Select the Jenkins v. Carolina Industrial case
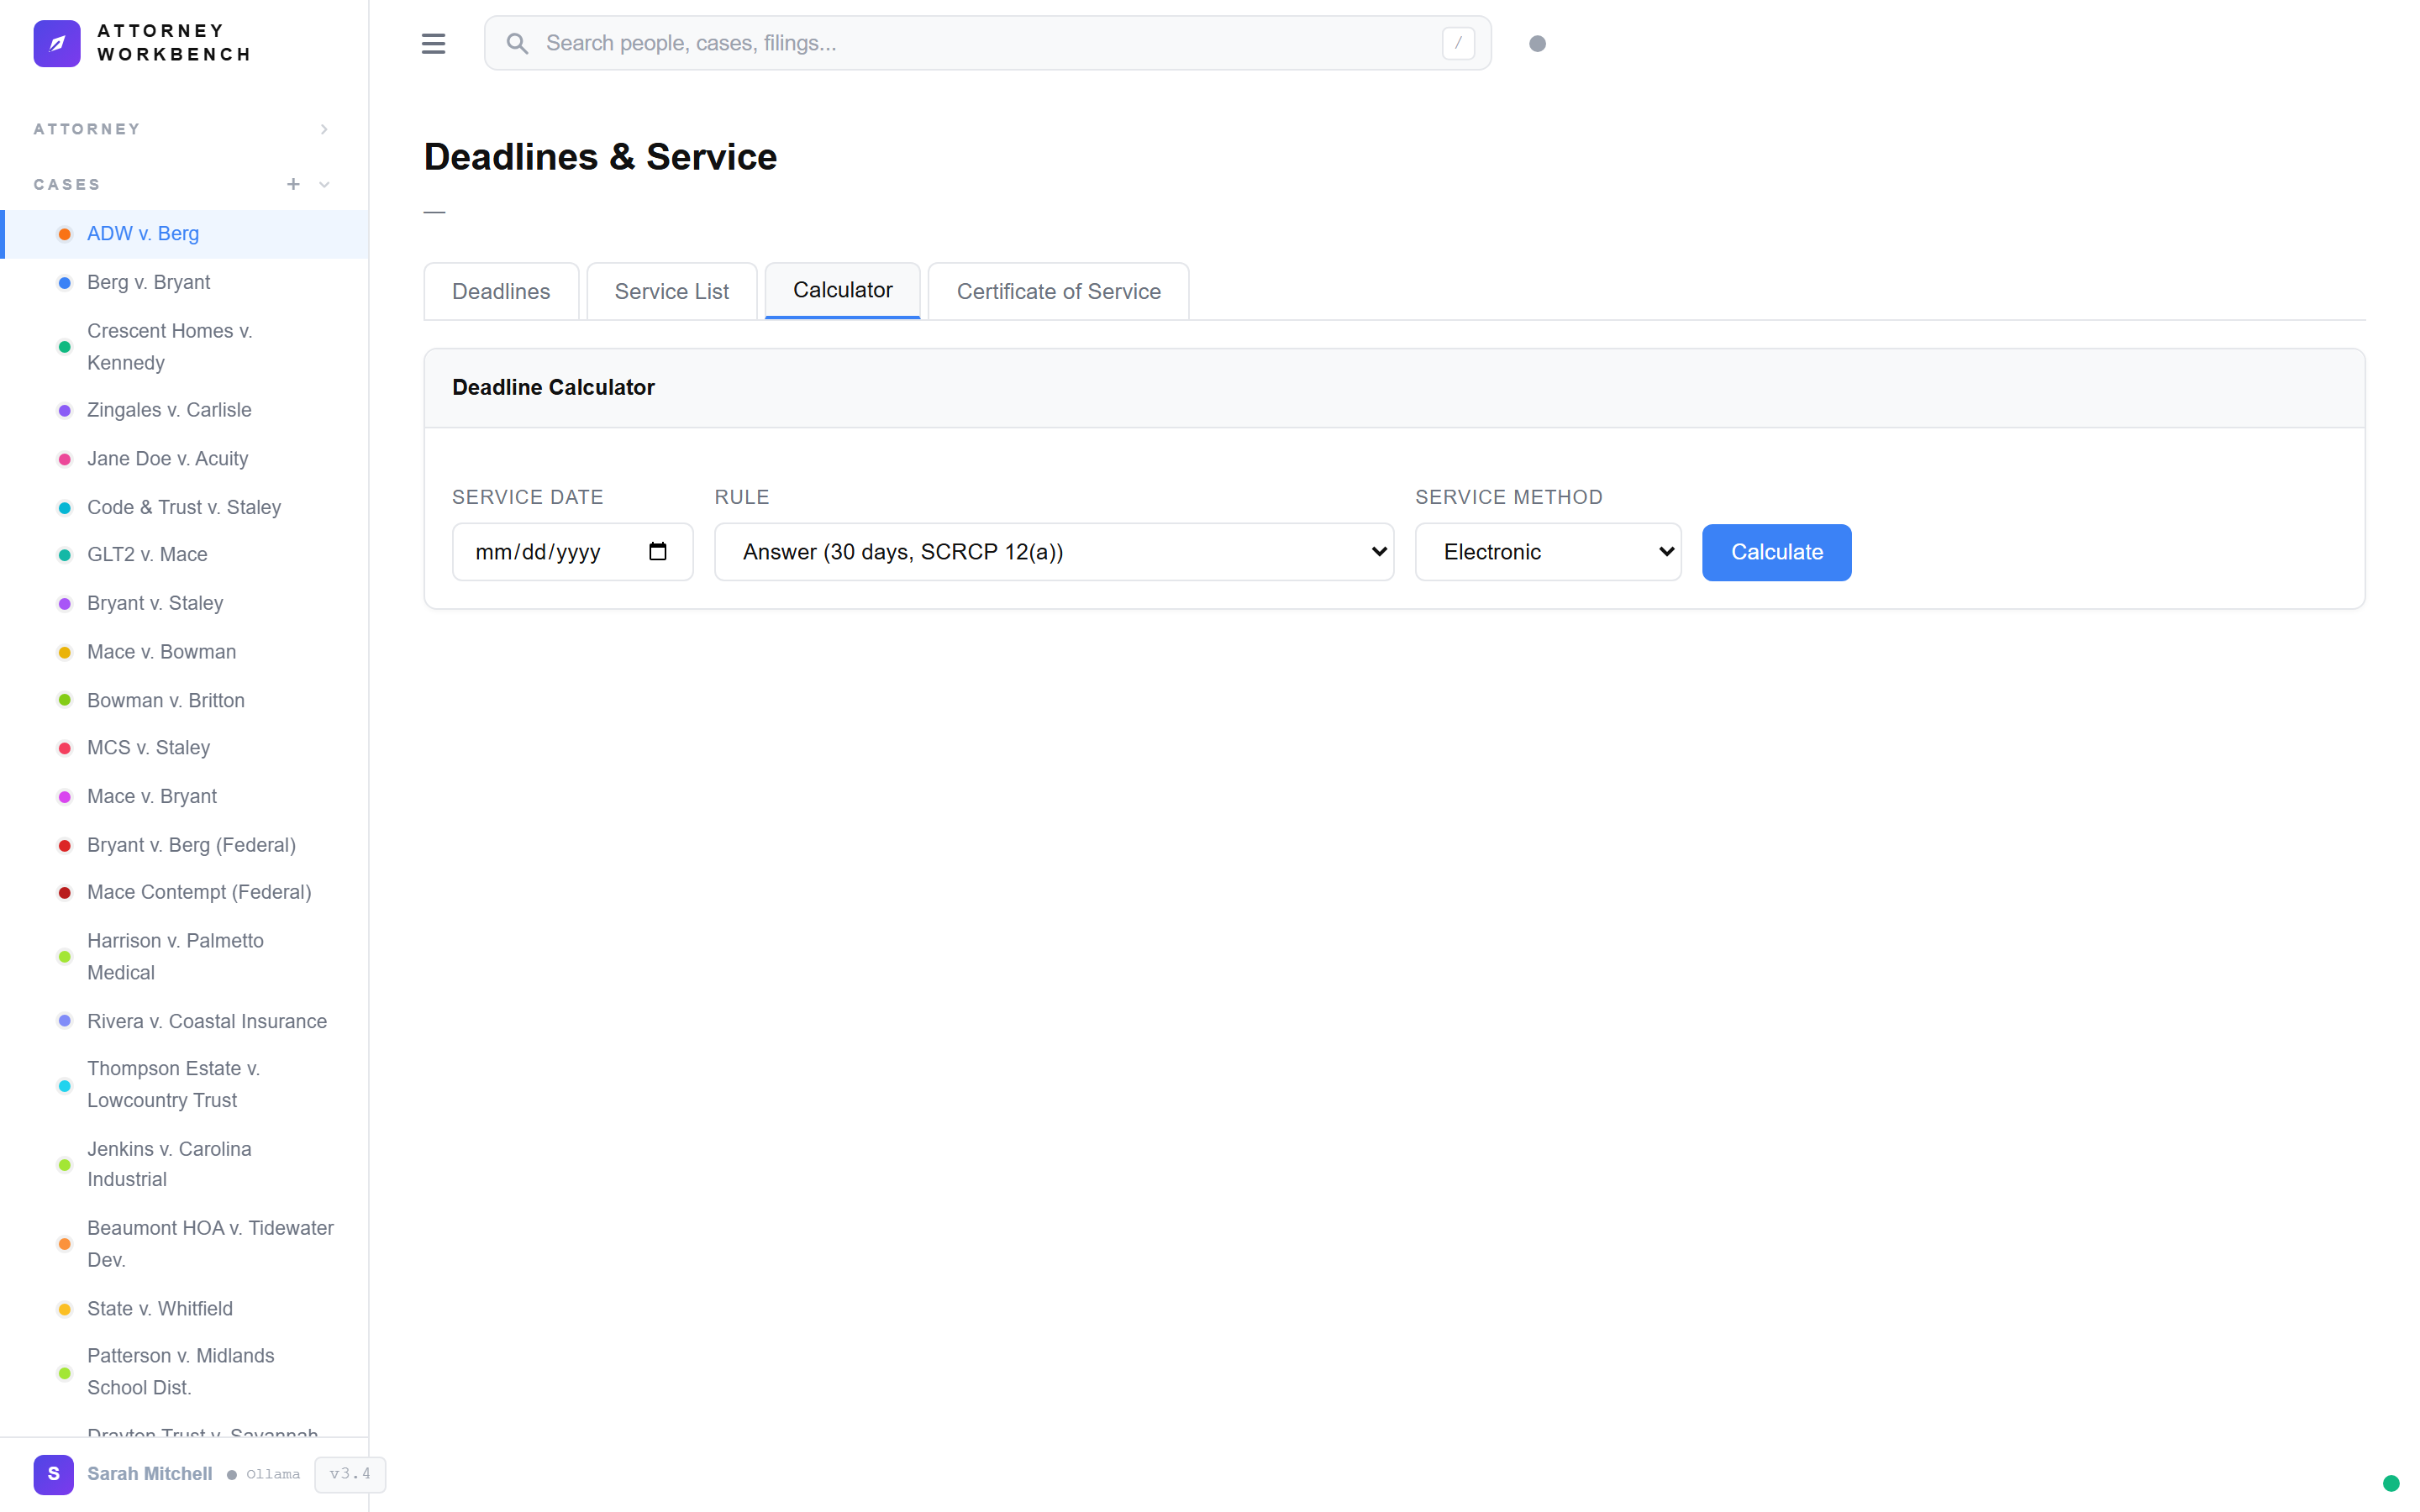 [x=169, y=1164]
